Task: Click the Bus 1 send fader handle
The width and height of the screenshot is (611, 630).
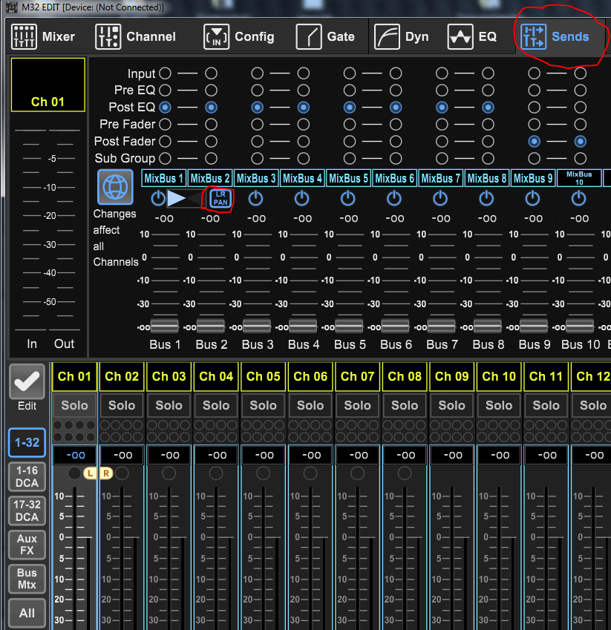Action: pos(164,326)
